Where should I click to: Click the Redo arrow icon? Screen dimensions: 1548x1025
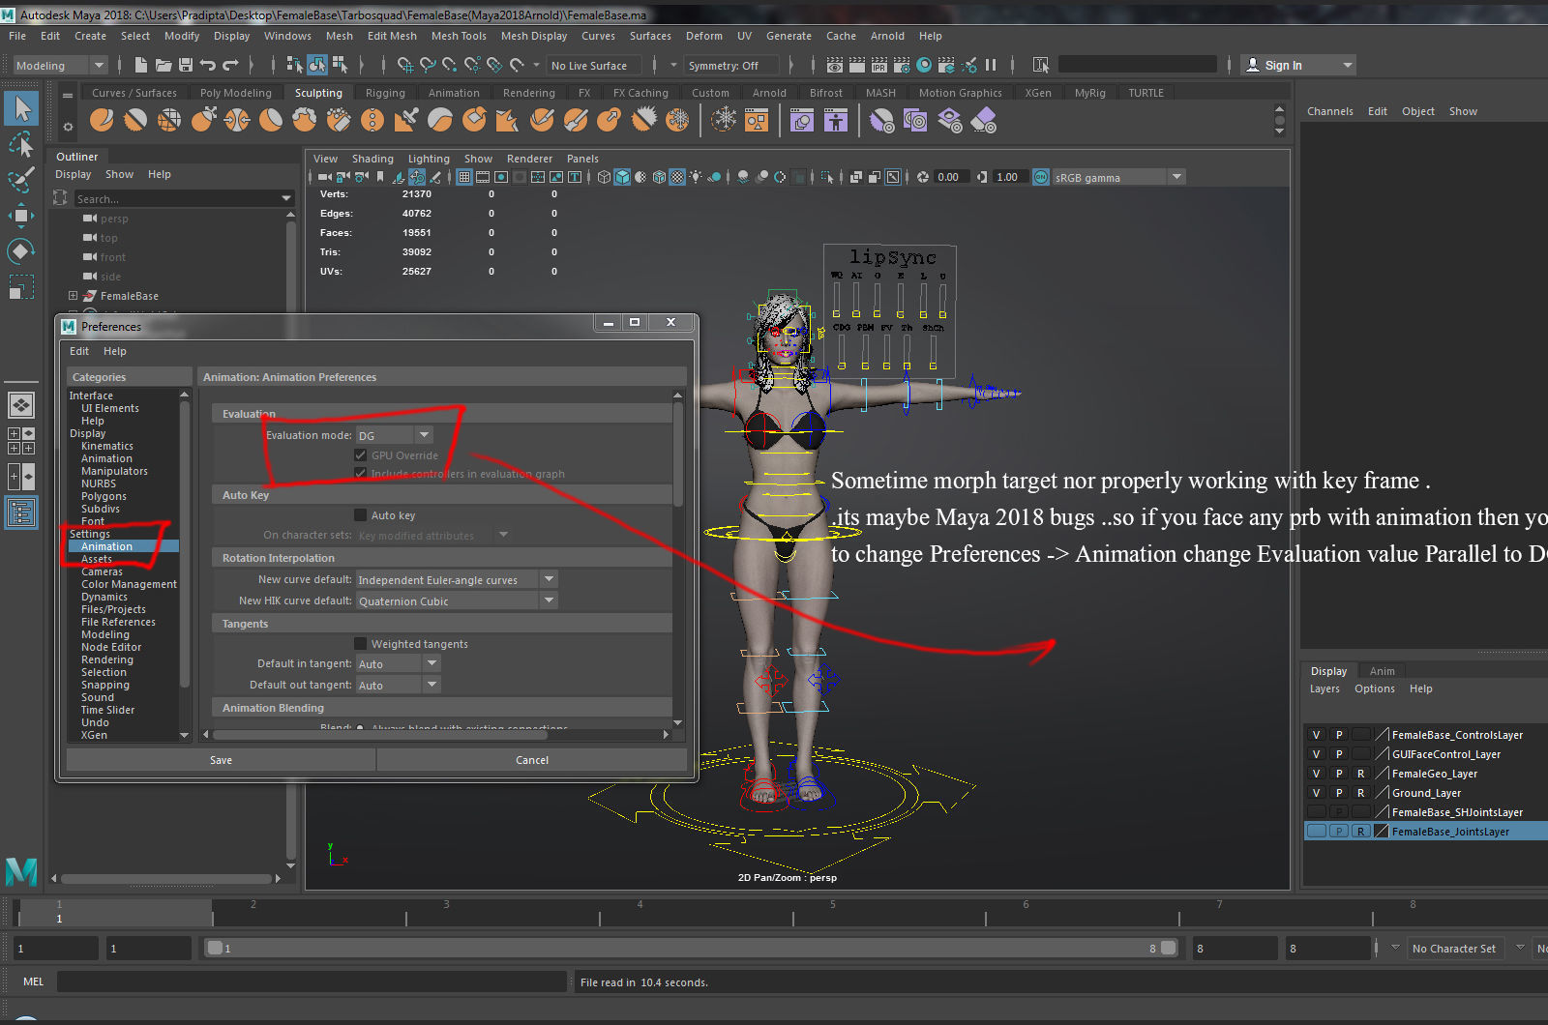(x=230, y=65)
